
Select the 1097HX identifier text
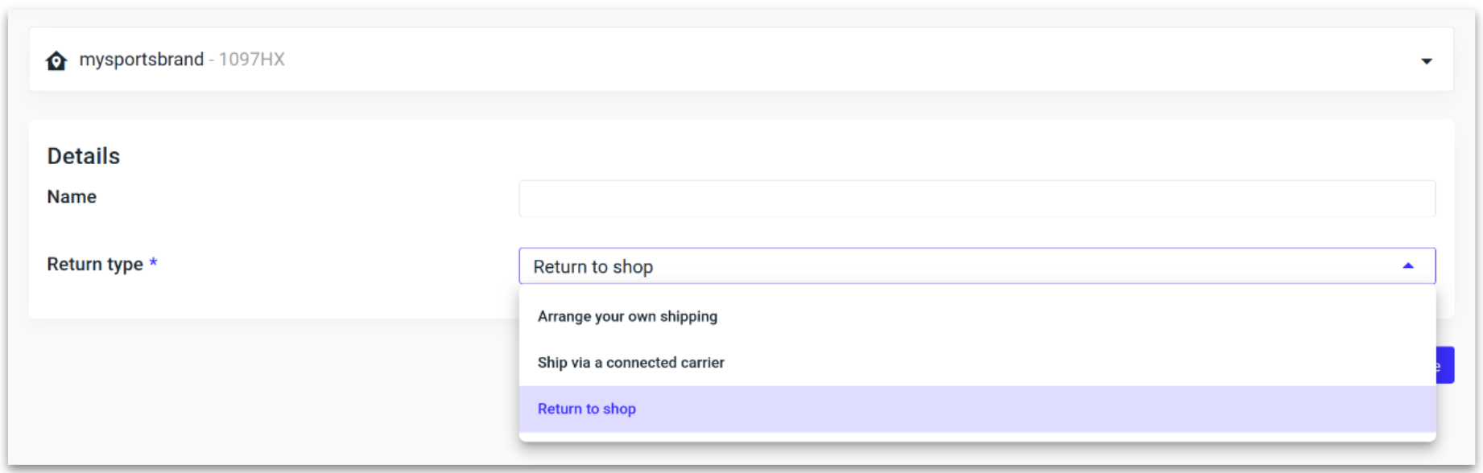click(x=251, y=60)
